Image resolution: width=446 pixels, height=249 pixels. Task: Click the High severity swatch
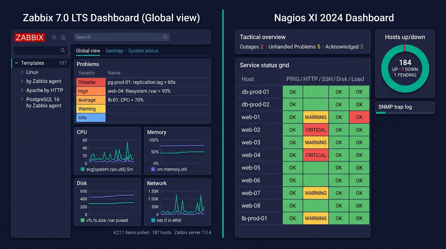click(x=91, y=91)
